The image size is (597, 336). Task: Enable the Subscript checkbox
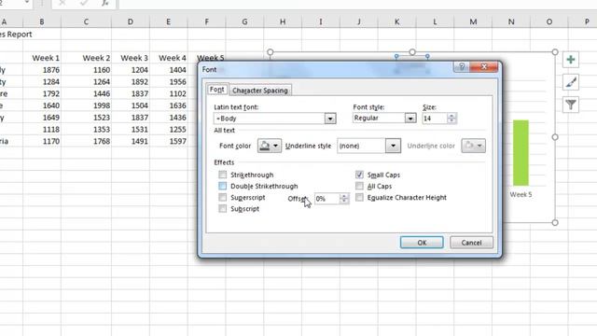[222, 209]
